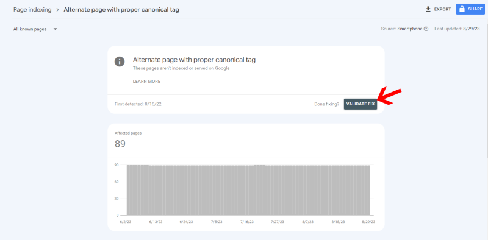This screenshot has height=240, width=488.
Task: Click the help icon next to Smartphone
Action: coord(426,29)
